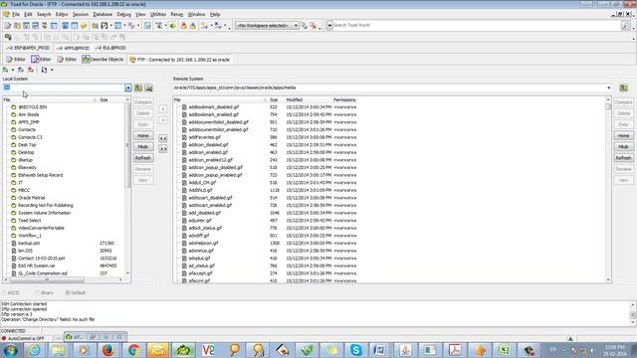The height and width of the screenshot is (358, 637).
Task: Switch to the BJL@PROD connection tab
Action: coord(110,48)
